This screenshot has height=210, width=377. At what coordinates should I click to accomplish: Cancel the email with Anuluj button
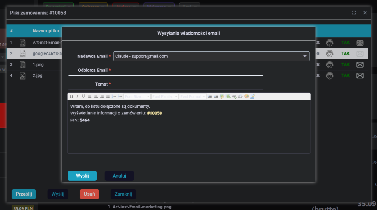pos(119,176)
